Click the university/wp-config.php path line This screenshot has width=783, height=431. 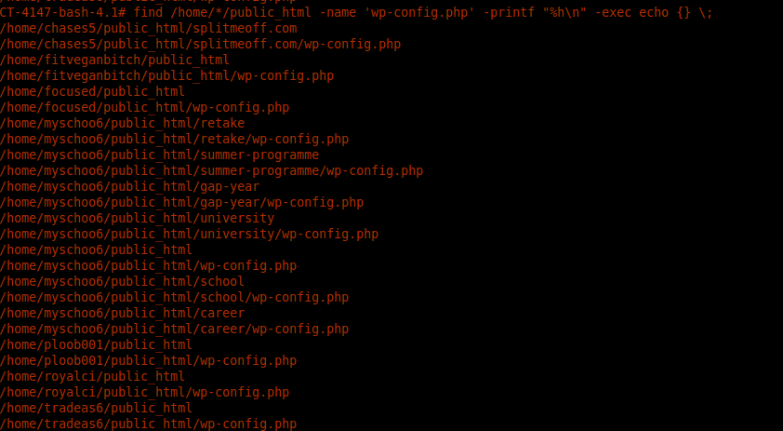point(190,234)
